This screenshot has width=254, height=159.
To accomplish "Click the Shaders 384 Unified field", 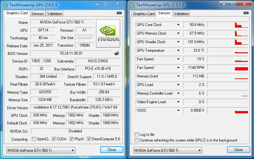I will (48, 76).
